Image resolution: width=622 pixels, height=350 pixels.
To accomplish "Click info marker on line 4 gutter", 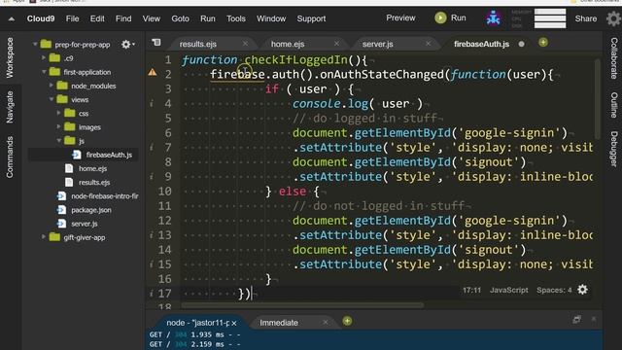I will pos(152,104).
